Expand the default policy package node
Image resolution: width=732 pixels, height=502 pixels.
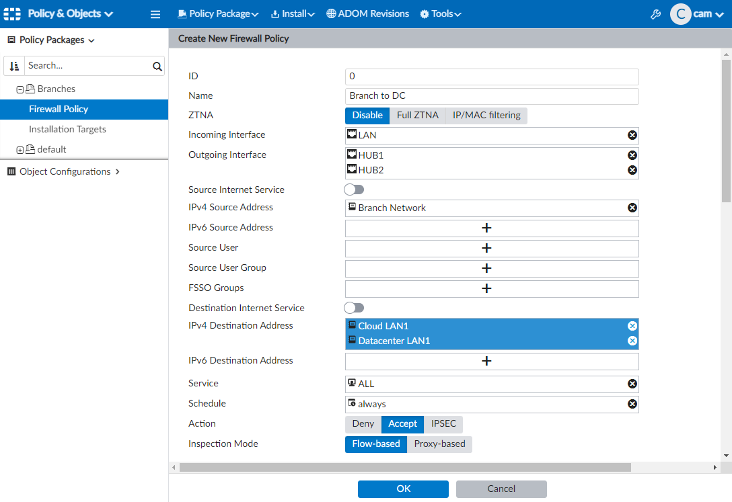[x=20, y=150]
